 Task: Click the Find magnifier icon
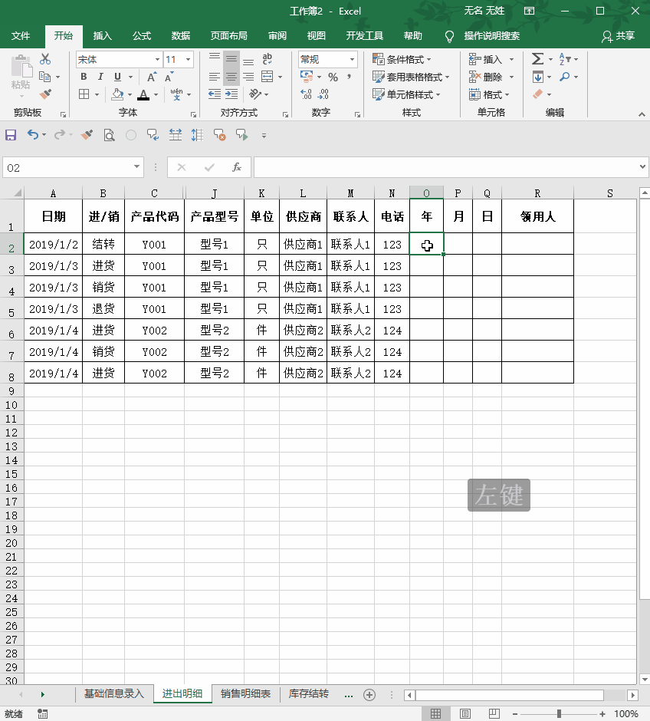point(565,77)
